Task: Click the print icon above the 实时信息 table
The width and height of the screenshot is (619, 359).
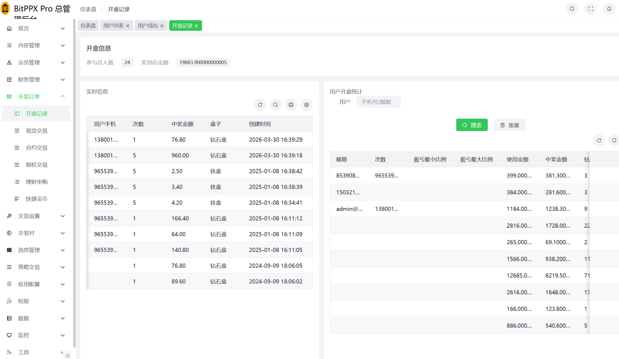Action: click(291, 105)
